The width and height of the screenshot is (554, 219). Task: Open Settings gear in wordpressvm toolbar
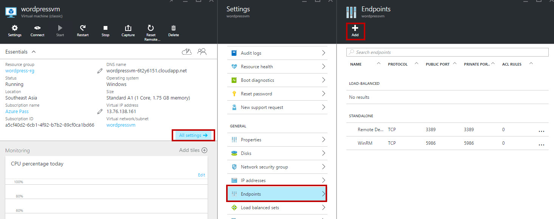coord(15,31)
